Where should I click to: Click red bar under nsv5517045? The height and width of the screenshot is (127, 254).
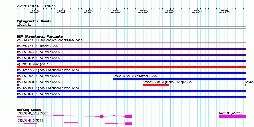tap(156, 85)
